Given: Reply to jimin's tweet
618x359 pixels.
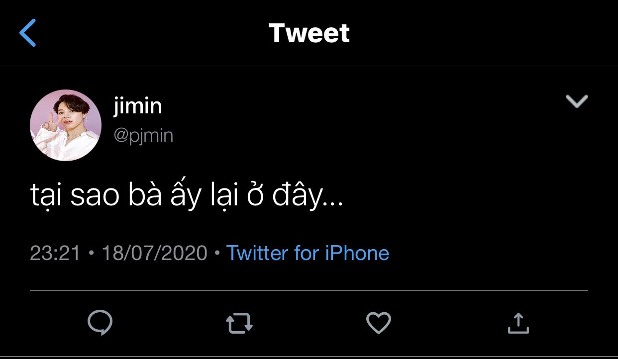Looking at the screenshot, I should [100, 323].
